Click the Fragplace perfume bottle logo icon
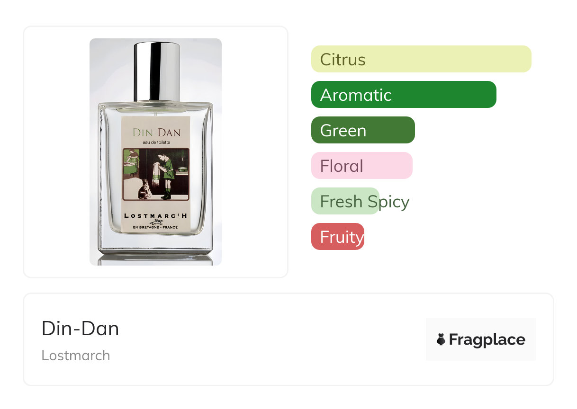This screenshot has height=409, width=577. click(x=441, y=339)
